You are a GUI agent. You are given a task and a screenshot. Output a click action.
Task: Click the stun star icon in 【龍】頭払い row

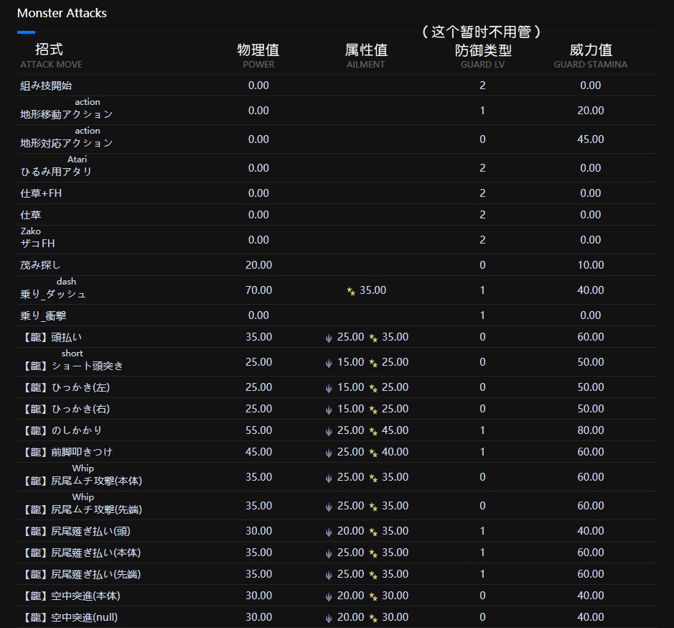coord(373,338)
